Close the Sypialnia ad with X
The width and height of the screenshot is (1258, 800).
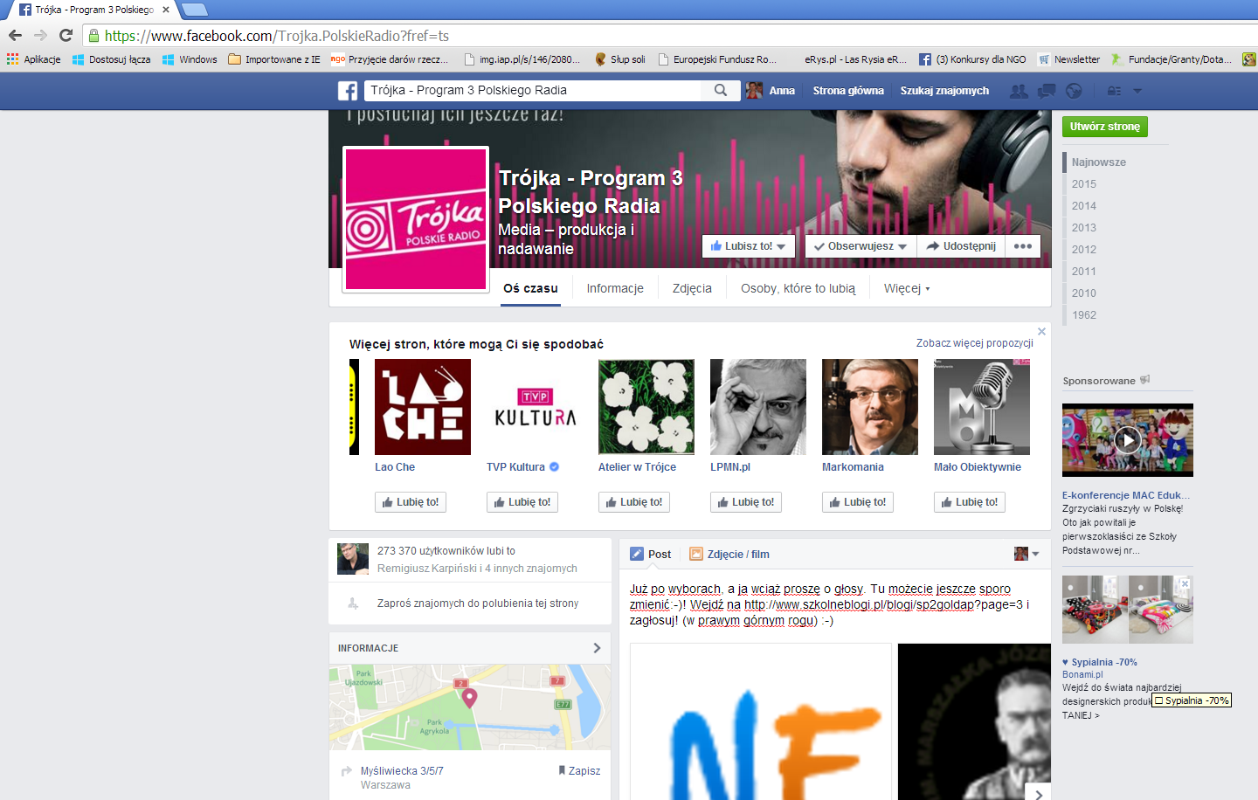pos(1185,583)
